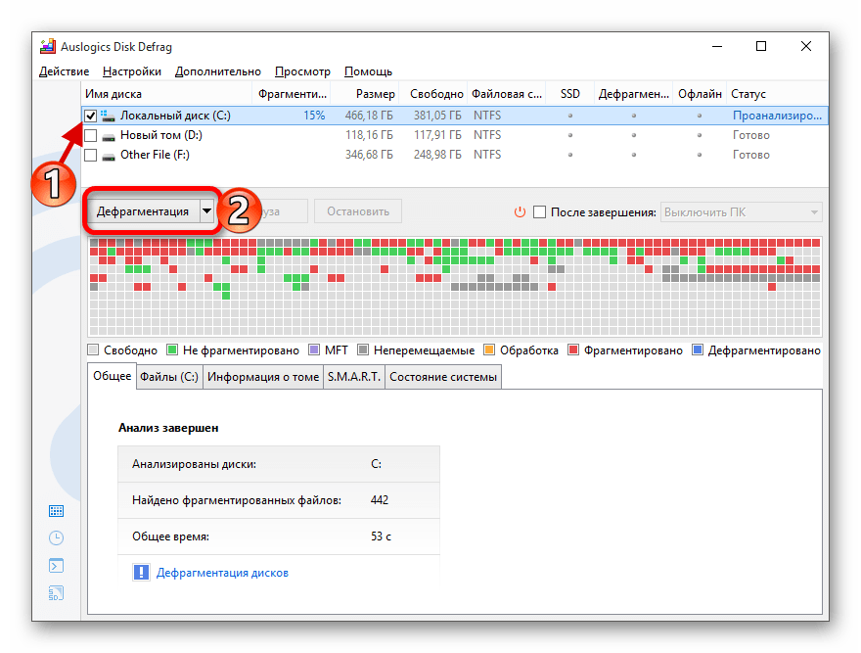Open the Дополнительно menu

pyautogui.click(x=218, y=71)
